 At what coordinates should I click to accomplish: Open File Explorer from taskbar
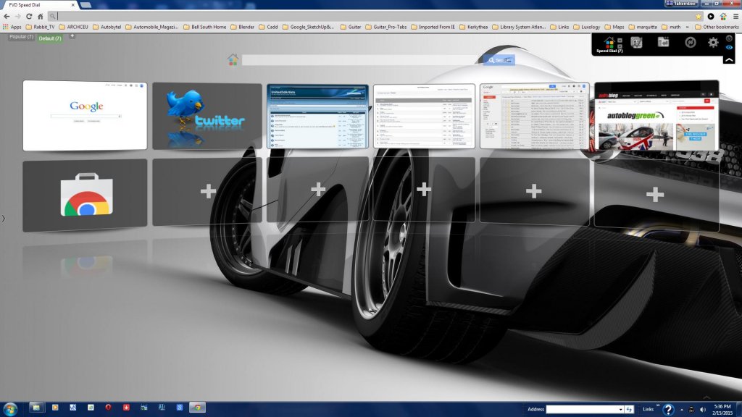[36, 408]
